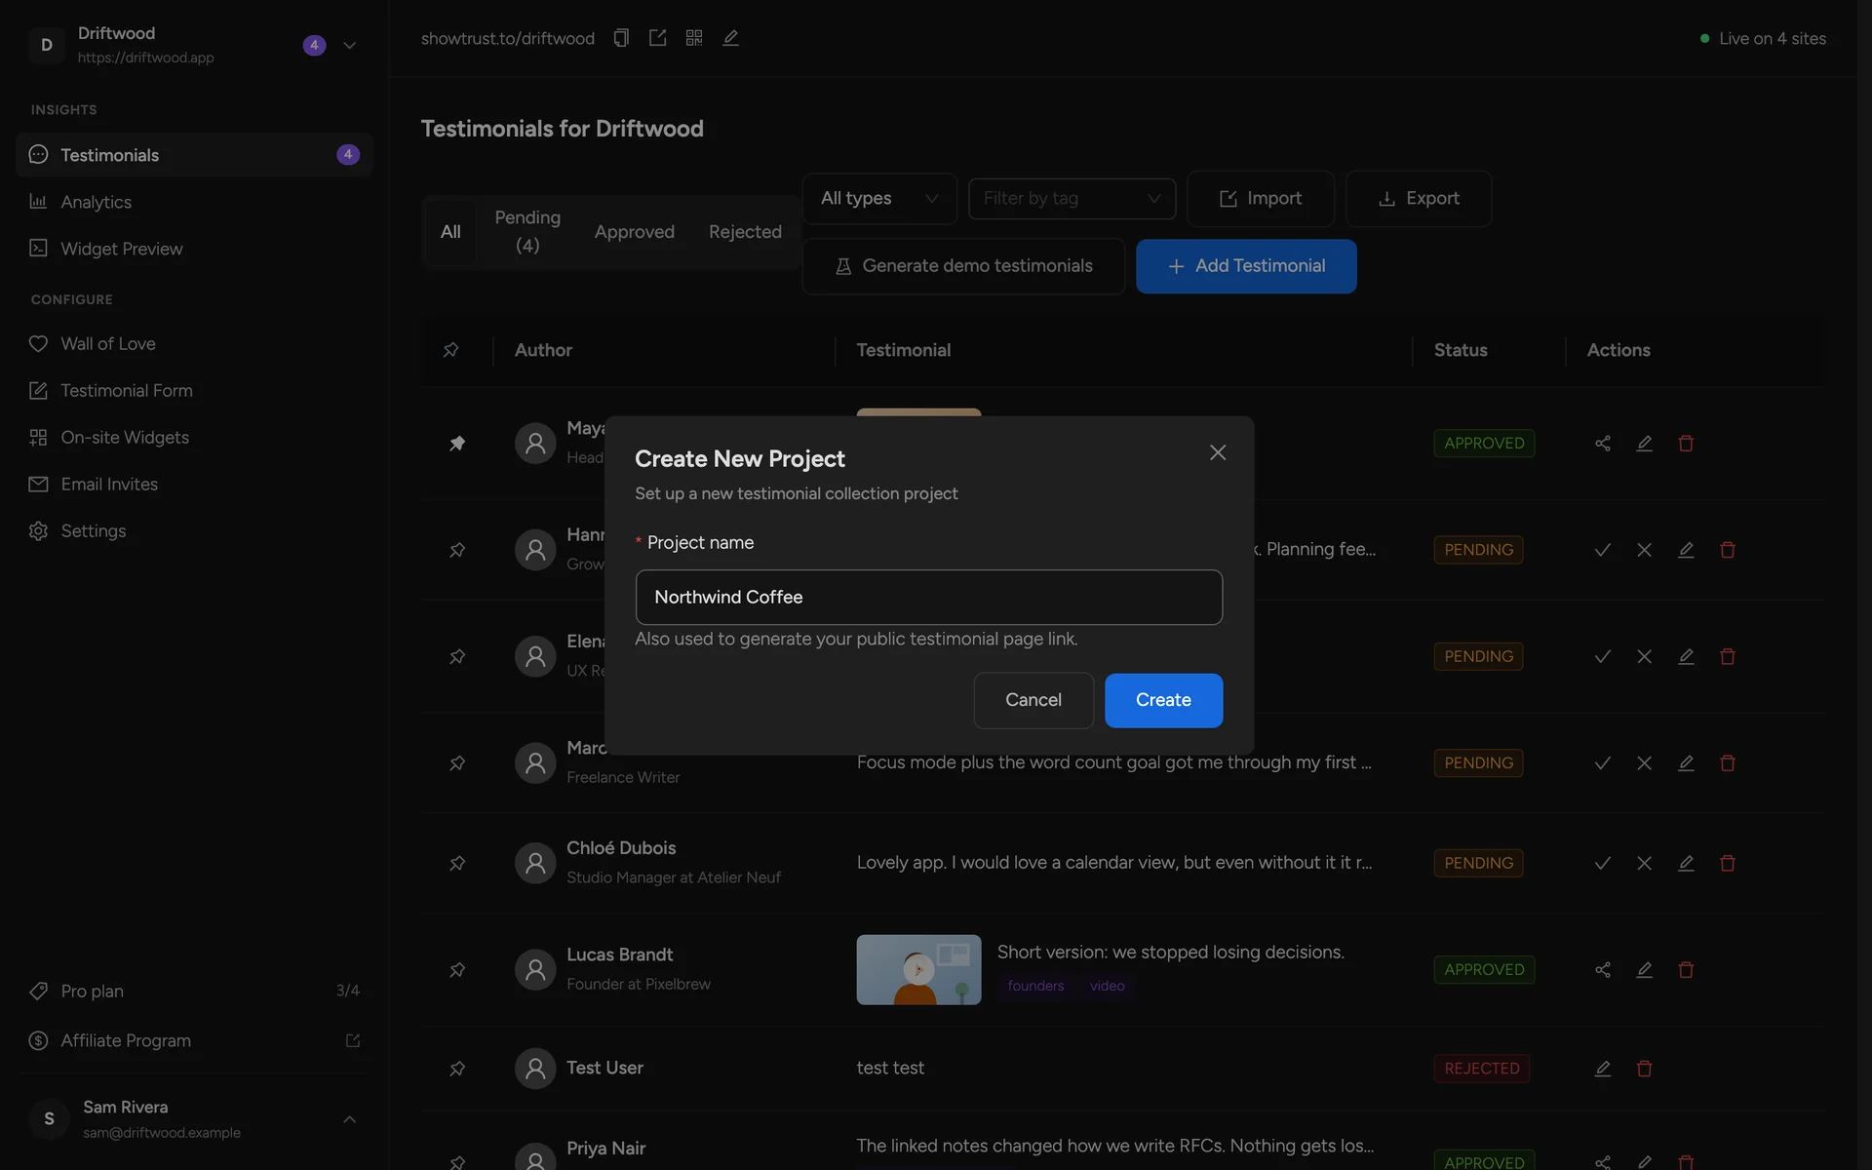Switch to the Pending (4) tab

[x=527, y=232]
